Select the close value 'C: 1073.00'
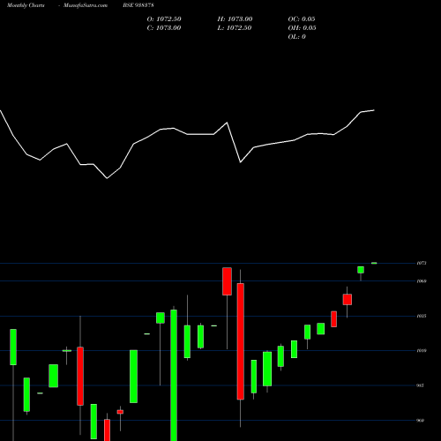Screen dimensions: 441x441 [164, 28]
